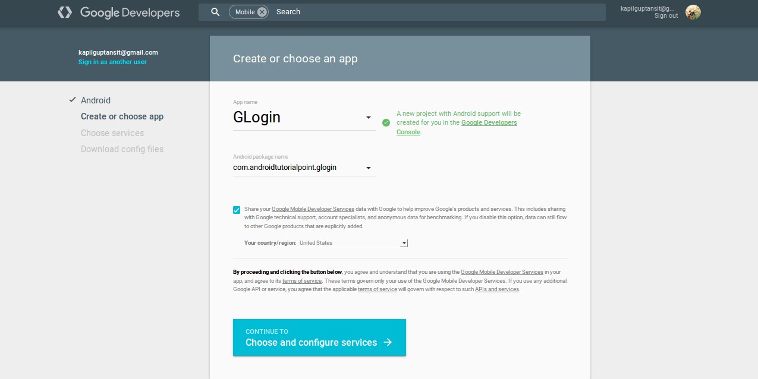
Task: Remove the Mobile filter chip
Action: [x=262, y=12]
